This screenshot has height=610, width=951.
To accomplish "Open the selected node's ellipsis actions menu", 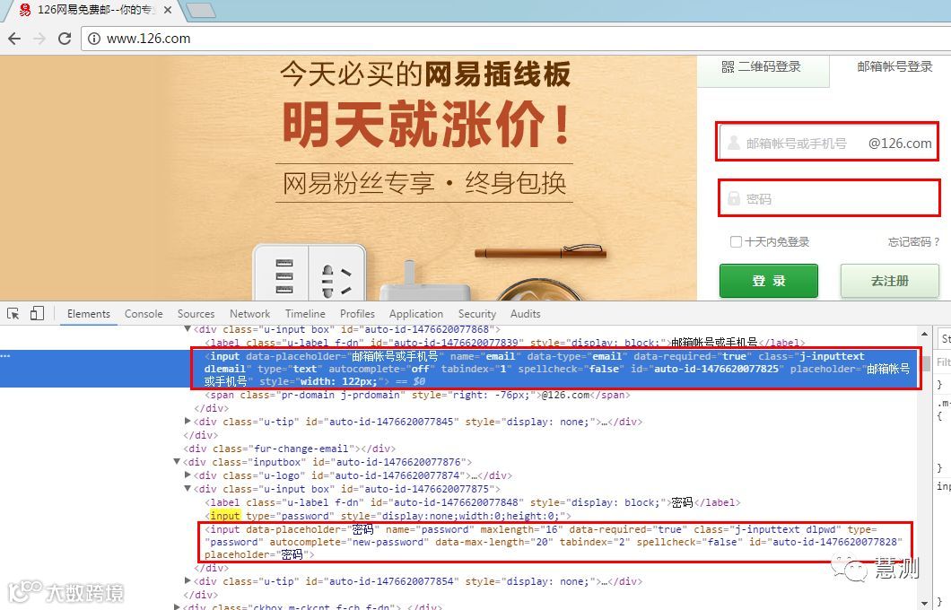I will (x=6, y=356).
